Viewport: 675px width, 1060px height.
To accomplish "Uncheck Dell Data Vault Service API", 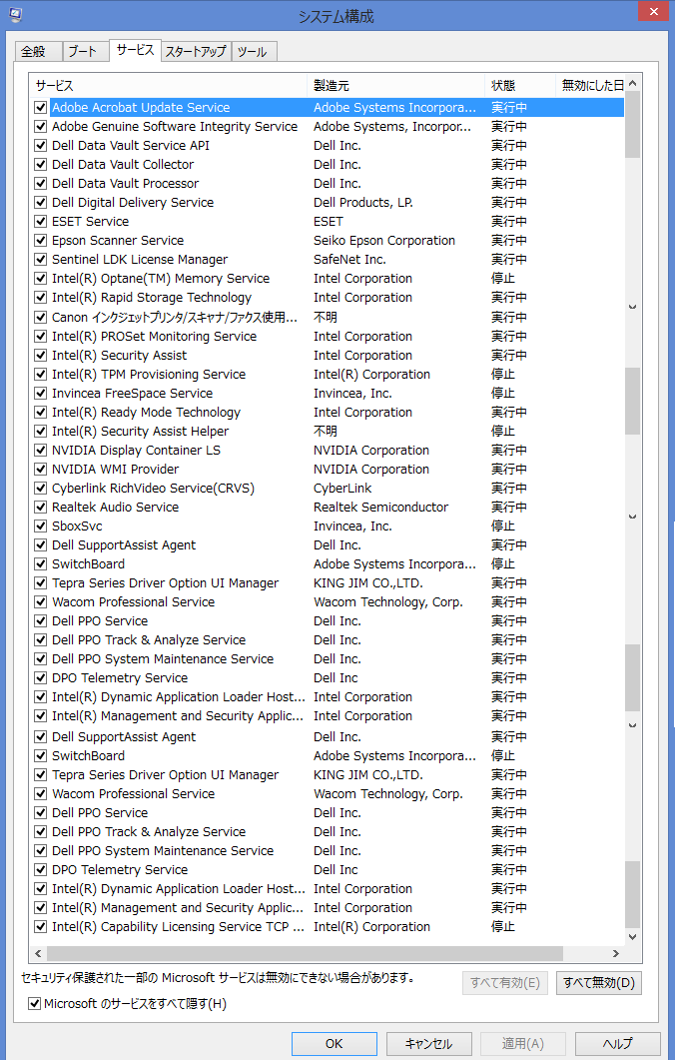I will [41, 145].
